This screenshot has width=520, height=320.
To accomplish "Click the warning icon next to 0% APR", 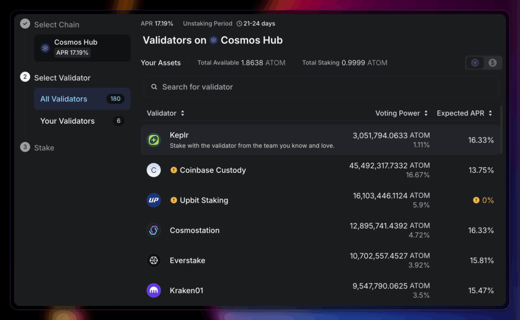I will point(476,200).
